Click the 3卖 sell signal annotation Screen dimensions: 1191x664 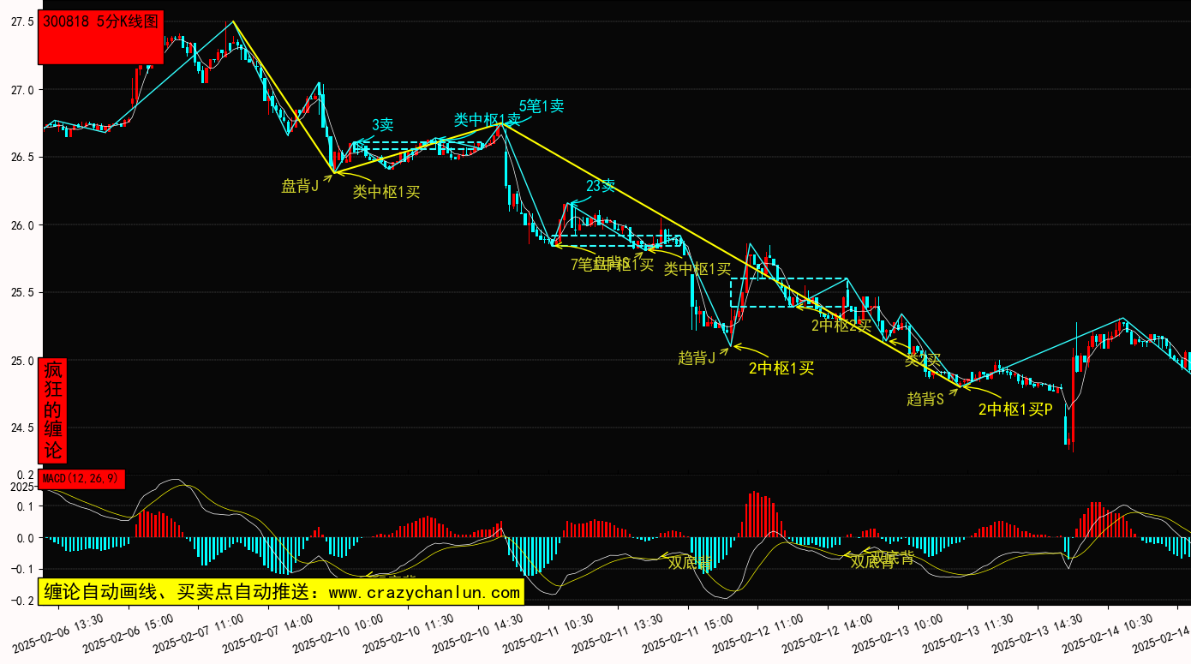382,125
